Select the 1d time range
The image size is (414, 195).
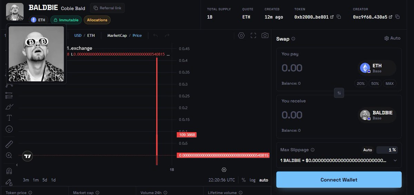(x=53, y=180)
